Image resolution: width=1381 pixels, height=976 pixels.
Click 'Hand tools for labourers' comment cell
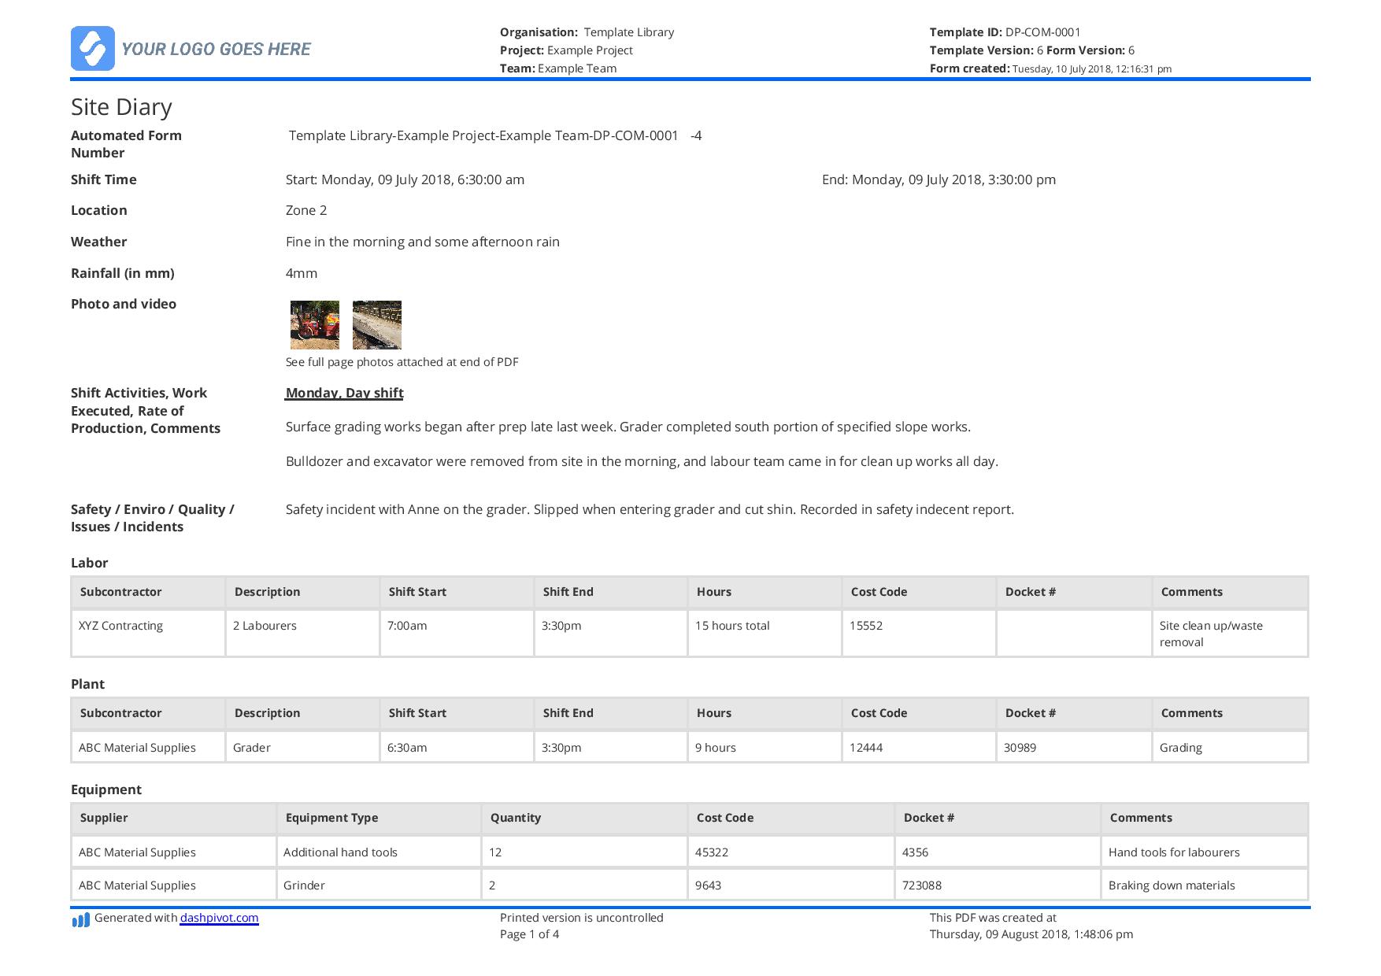1205,852
